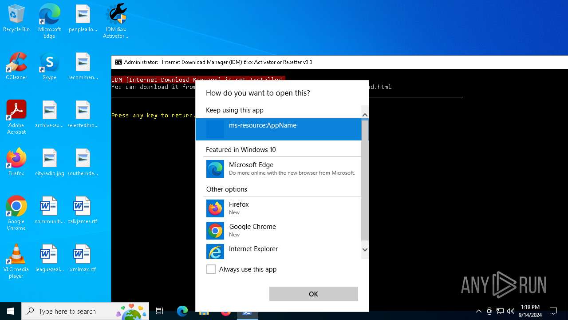The height and width of the screenshot is (320, 568).
Task: Click the 'How do you want to open this?' heading
Action: (x=258, y=93)
